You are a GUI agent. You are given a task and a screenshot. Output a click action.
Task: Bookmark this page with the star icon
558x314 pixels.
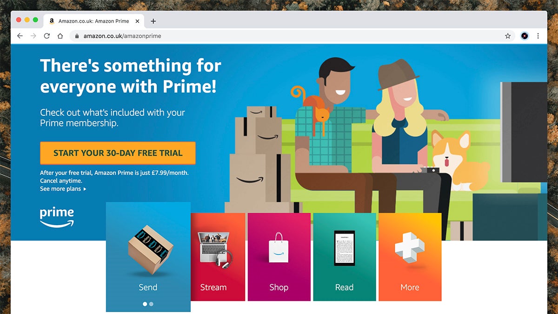pyautogui.click(x=508, y=36)
